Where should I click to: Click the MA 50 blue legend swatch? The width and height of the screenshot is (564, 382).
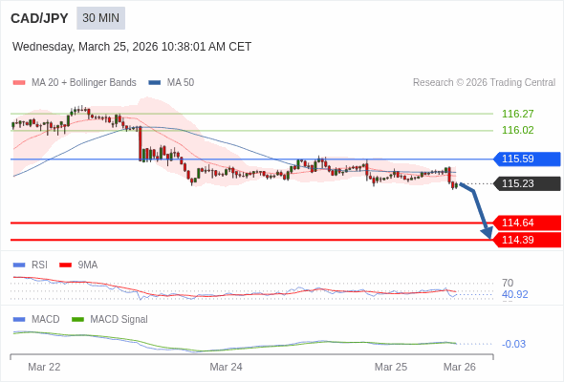(155, 83)
